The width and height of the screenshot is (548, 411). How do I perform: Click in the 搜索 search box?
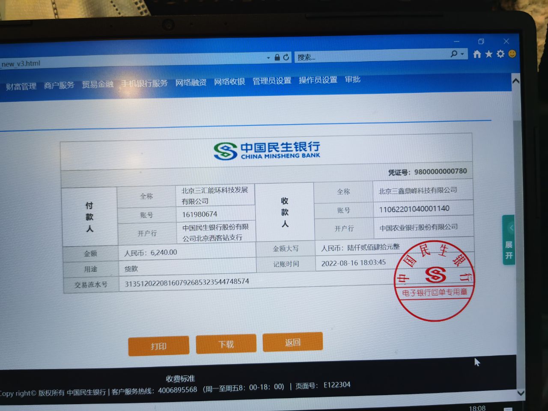tap(368, 56)
